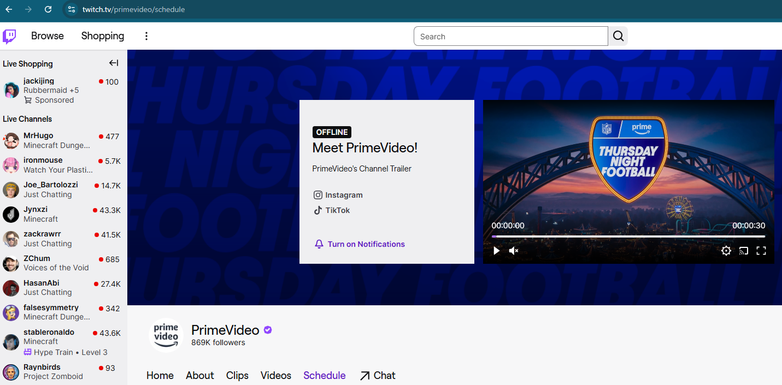Click the jackijing channel name

(x=39, y=81)
